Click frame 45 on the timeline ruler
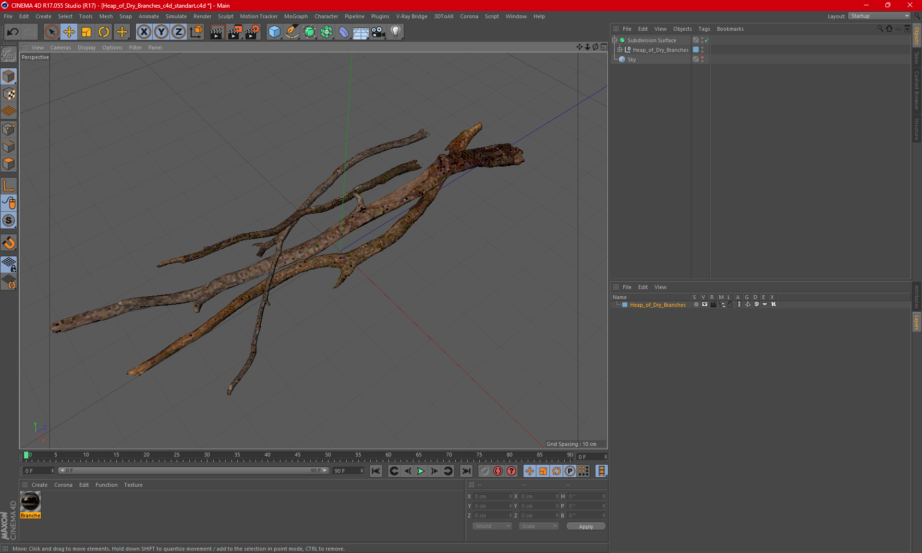 pyautogui.click(x=298, y=456)
